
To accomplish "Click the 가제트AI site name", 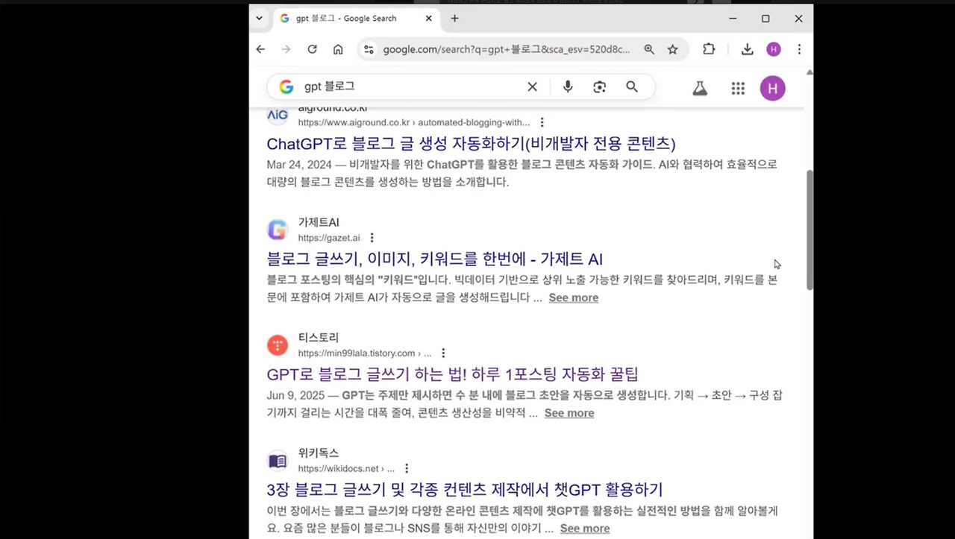I will [x=319, y=222].
